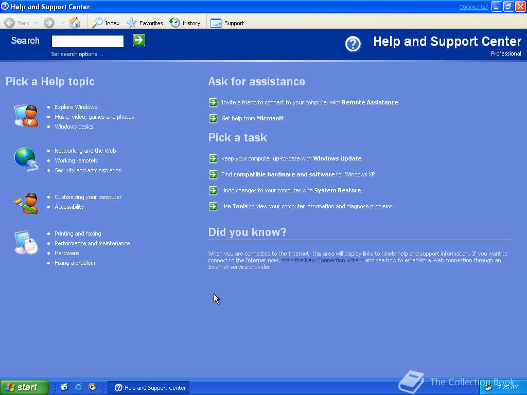This screenshot has width=527, height=395.
Task: Click the Get help from Microsoft arrow icon
Action: click(213, 118)
